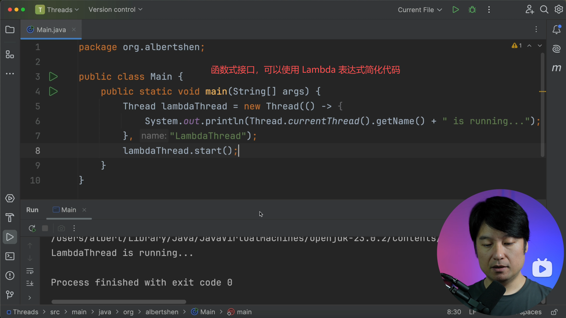Open the Maven tool window
566x318 pixels.
click(556, 68)
